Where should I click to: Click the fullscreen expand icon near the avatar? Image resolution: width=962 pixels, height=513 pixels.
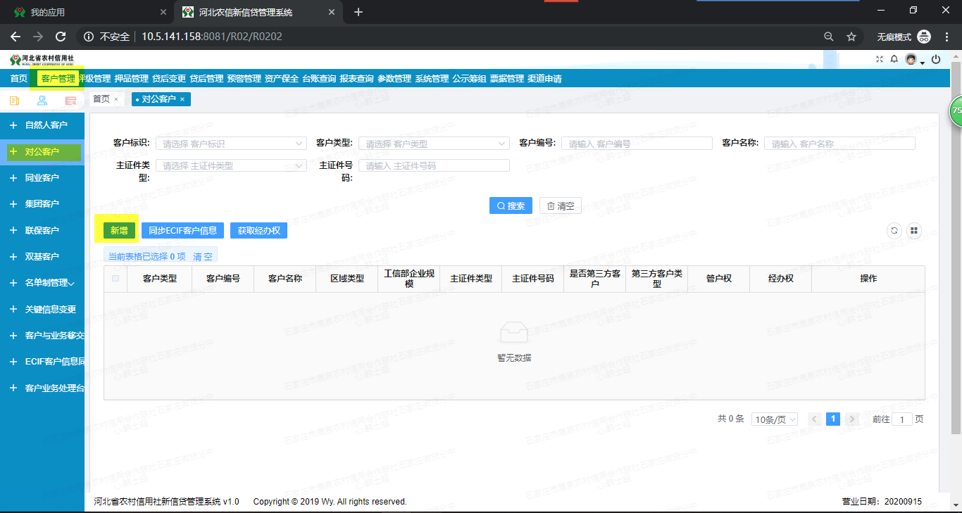880,58
